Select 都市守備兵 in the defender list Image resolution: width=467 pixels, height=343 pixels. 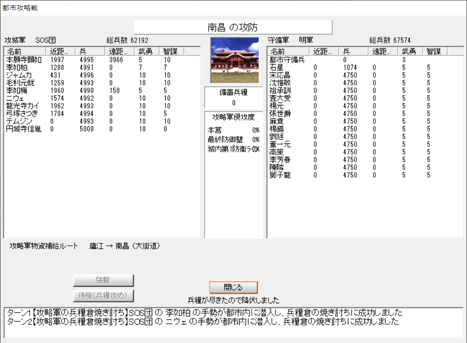[287, 60]
